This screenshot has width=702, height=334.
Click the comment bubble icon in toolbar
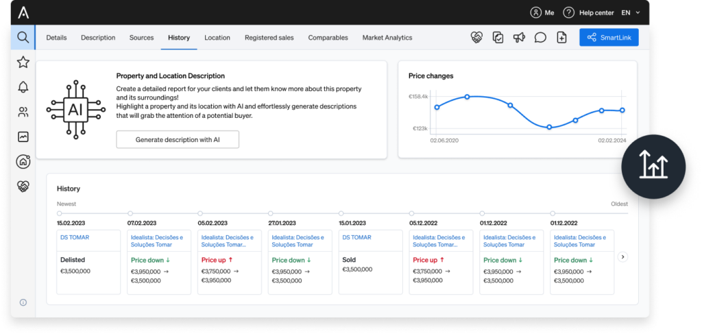(x=540, y=38)
